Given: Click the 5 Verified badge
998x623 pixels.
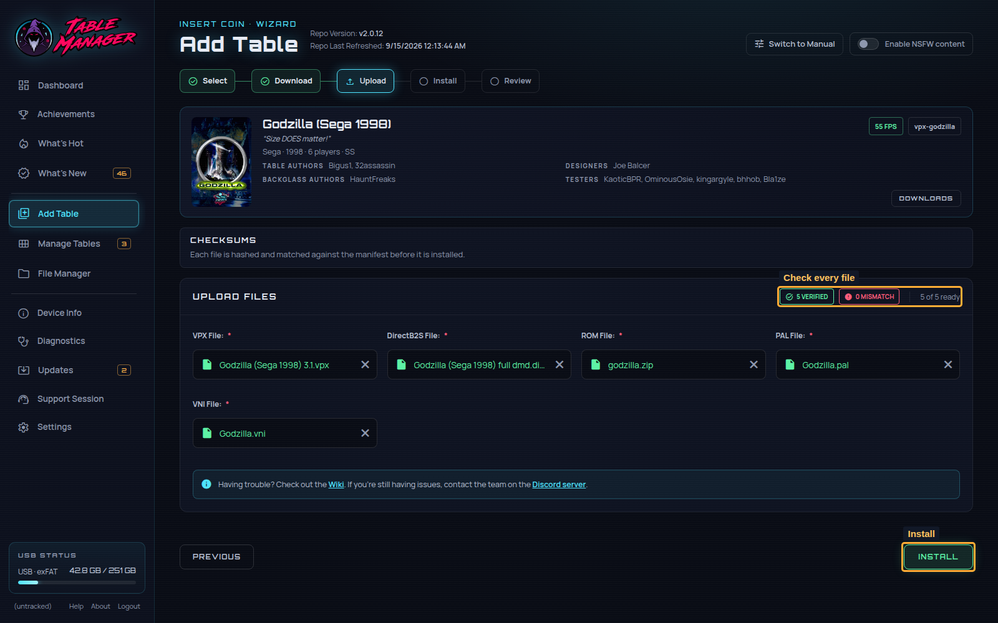Looking at the screenshot, I should click(x=807, y=297).
